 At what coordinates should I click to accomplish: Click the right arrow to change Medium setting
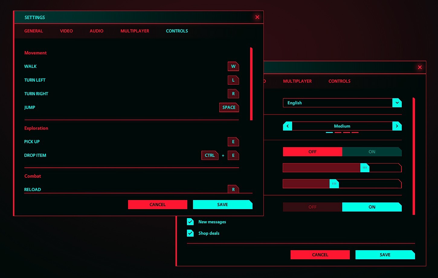397,126
